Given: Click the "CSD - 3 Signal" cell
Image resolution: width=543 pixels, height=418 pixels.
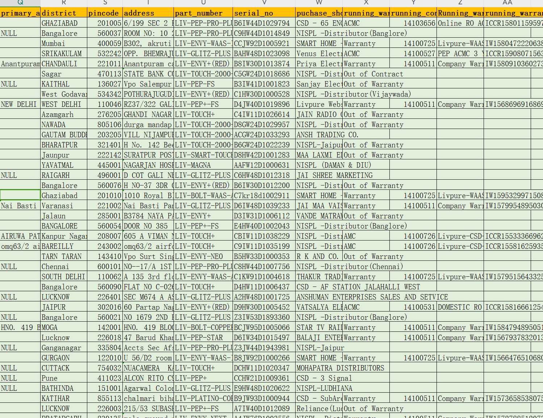Looking at the screenshot, I should (x=324, y=378).
